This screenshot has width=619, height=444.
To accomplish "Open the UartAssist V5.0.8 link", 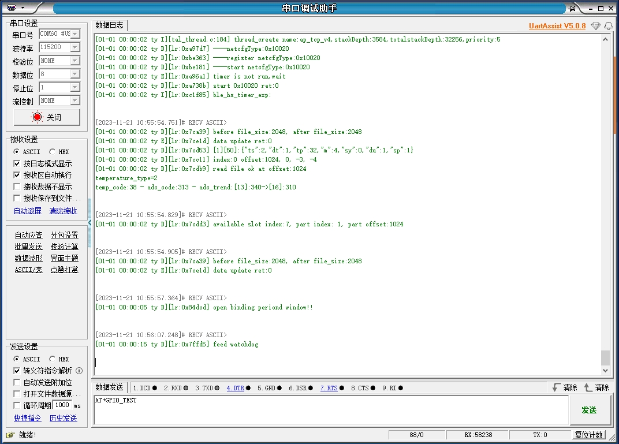I will click(557, 26).
